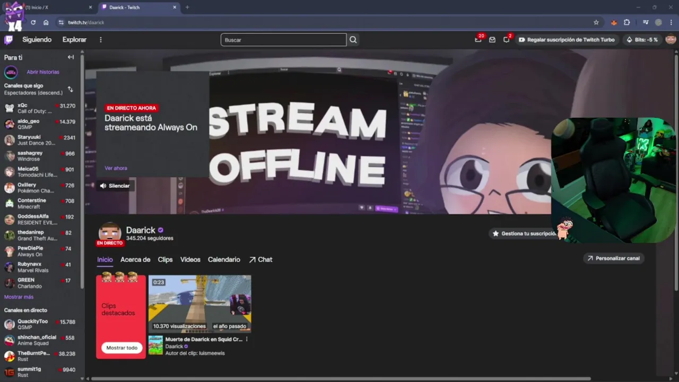The image size is (679, 382).
Task: Switch to the Vídeos tab
Action: pos(190,259)
